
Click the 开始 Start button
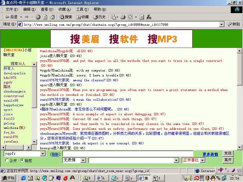pos(9,178)
